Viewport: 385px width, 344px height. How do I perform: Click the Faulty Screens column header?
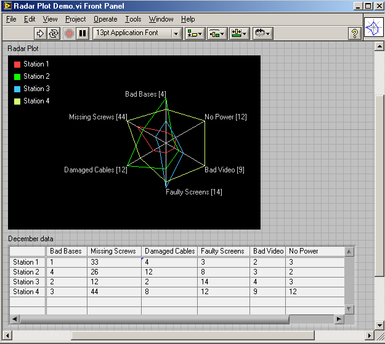point(224,251)
